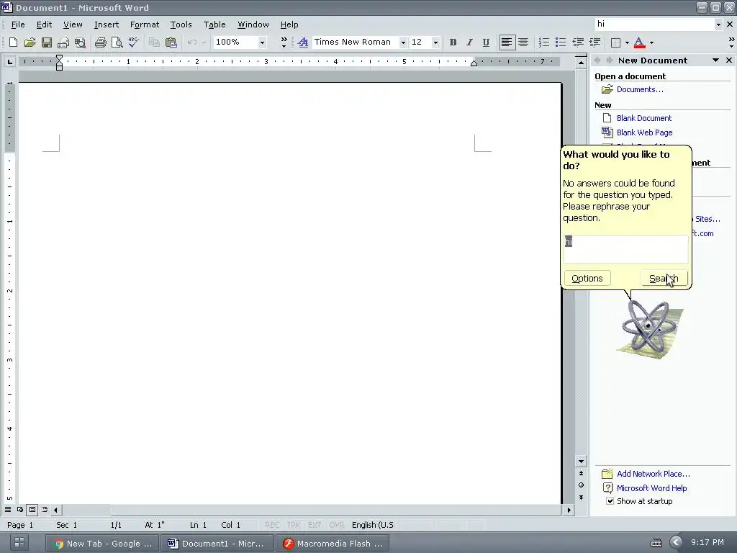737x553 pixels.
Task: Open the Format menu
Action: pos(145,24)
